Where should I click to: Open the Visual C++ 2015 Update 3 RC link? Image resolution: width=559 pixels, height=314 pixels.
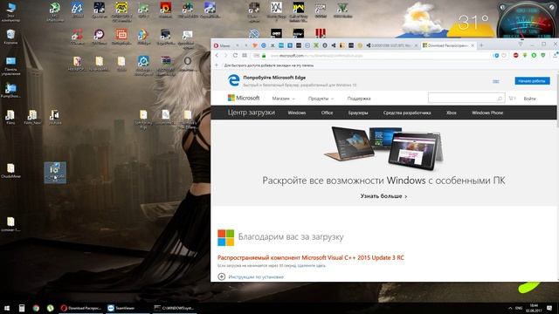pyautogui.click(x=311, y=257)
